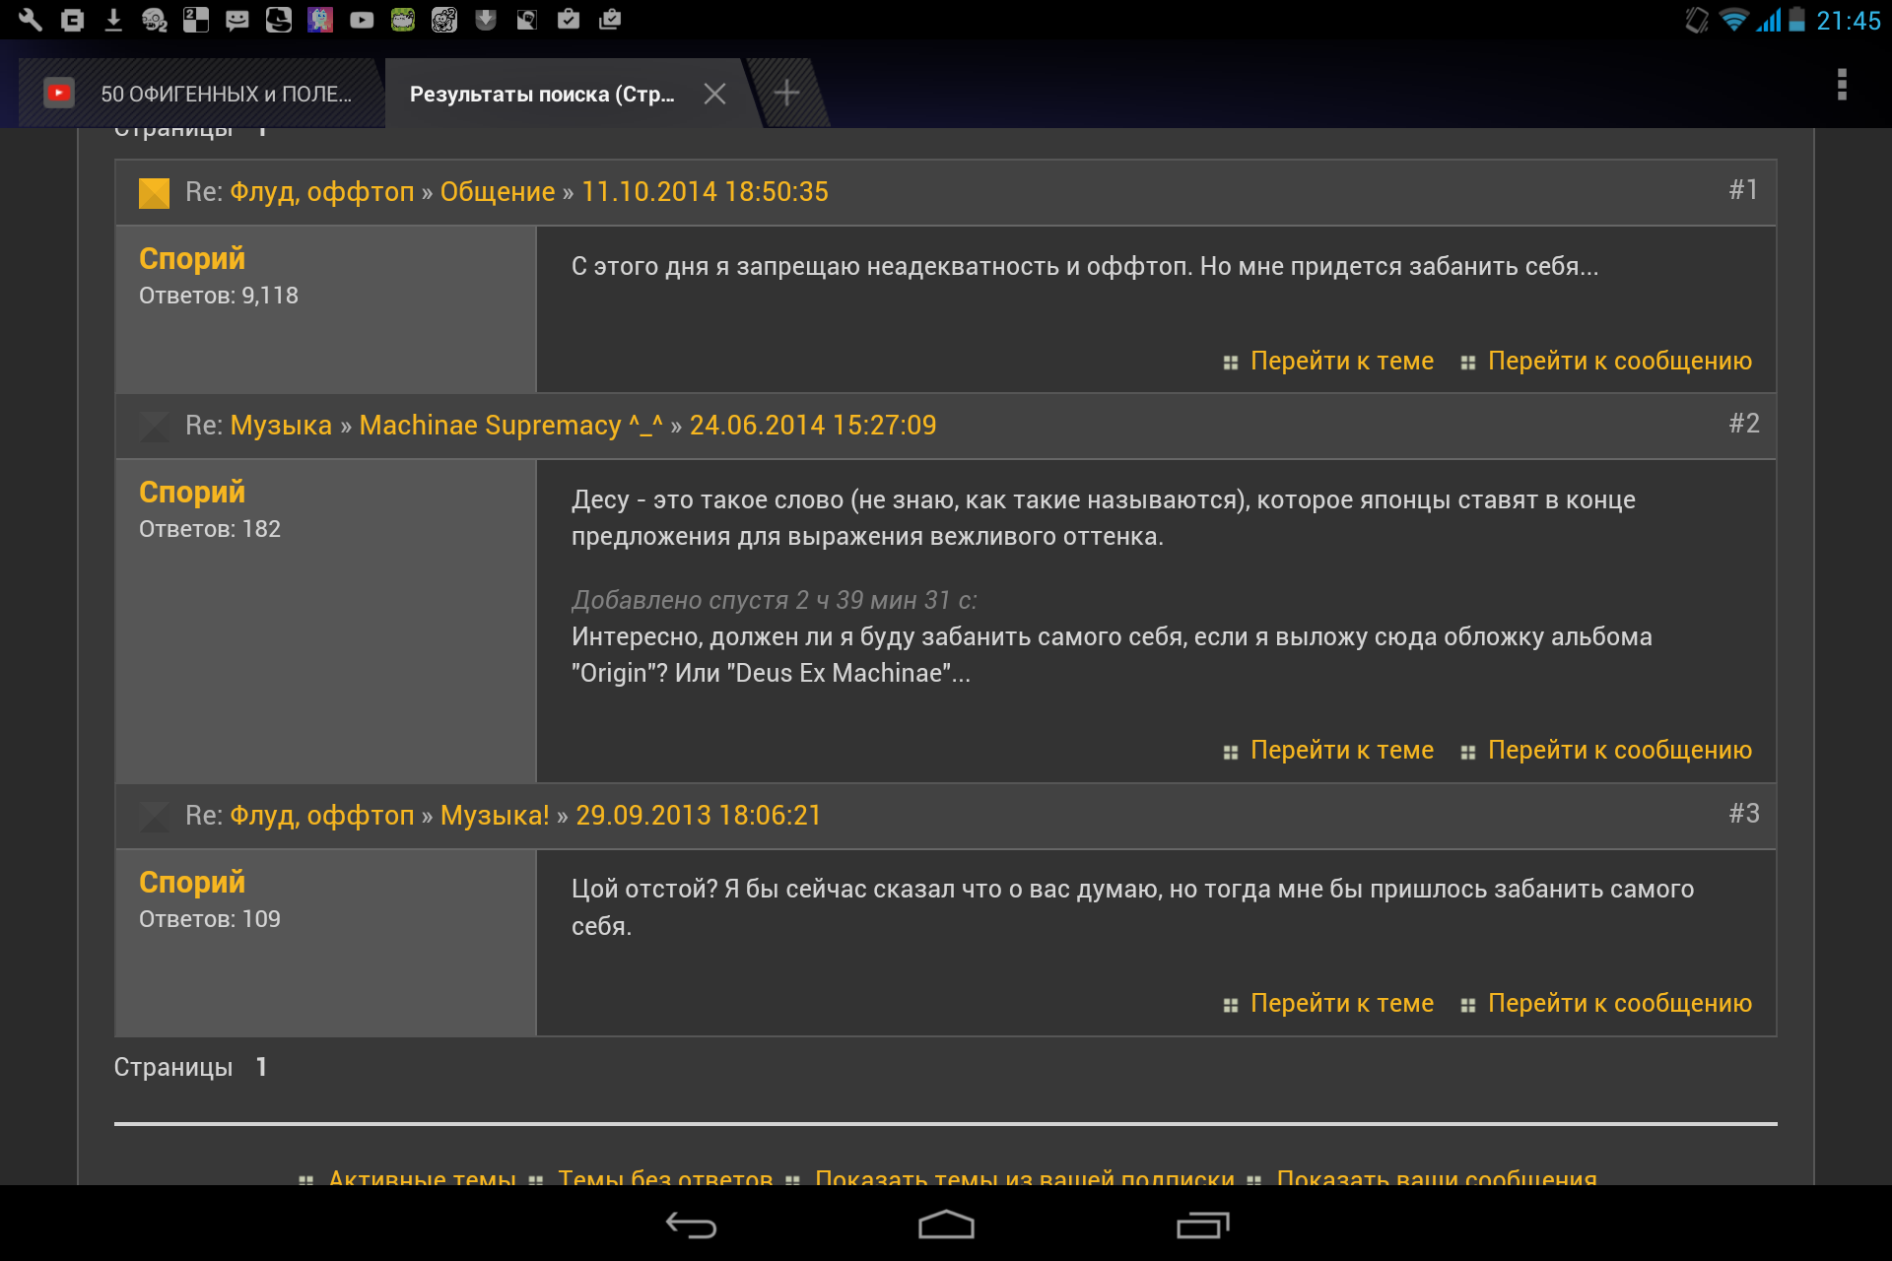
Task: Tap the Wi-Fi status icon
Action: [x=1733, y=20]
